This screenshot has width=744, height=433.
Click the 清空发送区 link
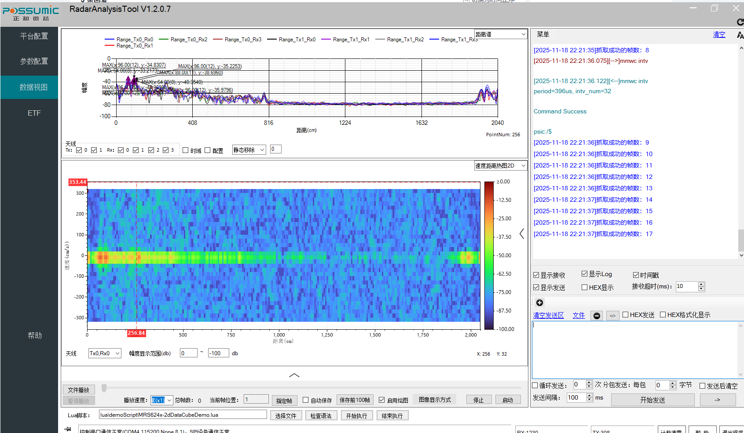(x=548, y=315)
